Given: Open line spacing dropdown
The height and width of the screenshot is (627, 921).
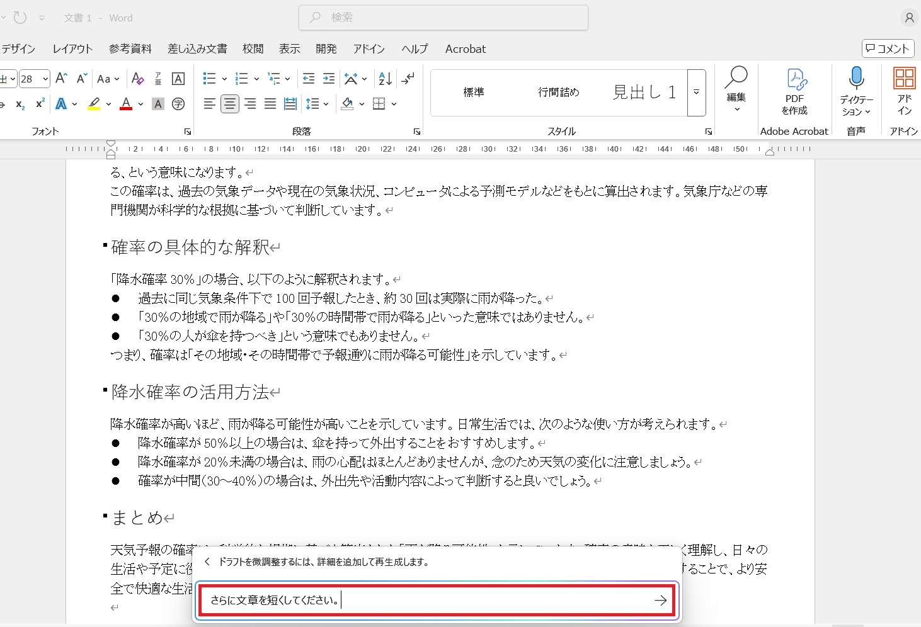Looking at the screenshot, I should click(316, 104).
